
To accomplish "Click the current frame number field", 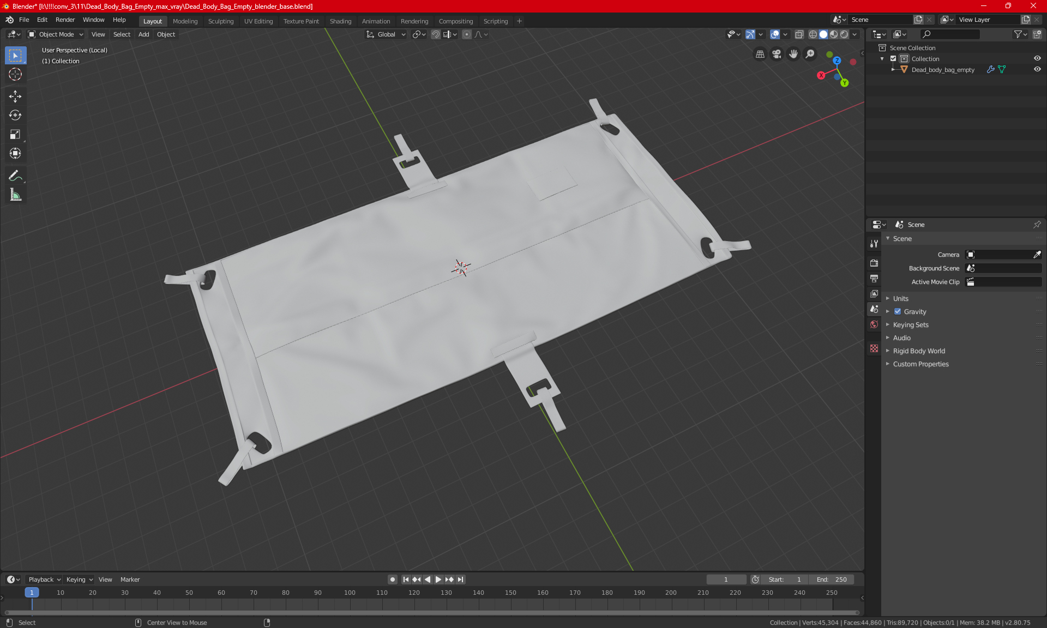I will coord(726,579).
